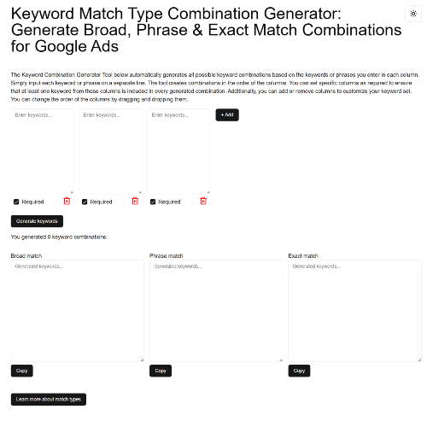
Task: Click into the Broad match output box
Action: click(x=78, y=311)
